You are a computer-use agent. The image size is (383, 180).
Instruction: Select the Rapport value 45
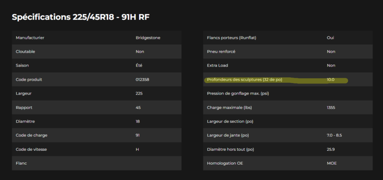tap(138, 107)
